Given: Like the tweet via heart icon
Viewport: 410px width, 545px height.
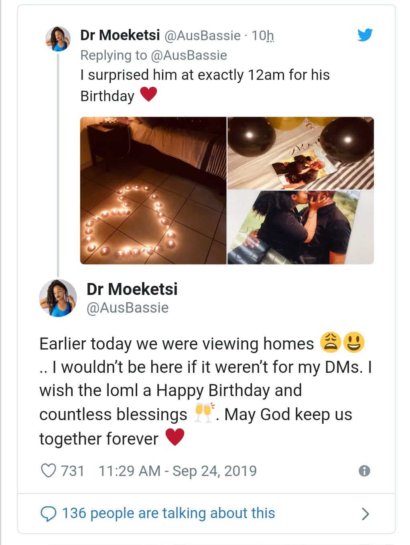Looking at the screenshot, I should coord(49,470).
